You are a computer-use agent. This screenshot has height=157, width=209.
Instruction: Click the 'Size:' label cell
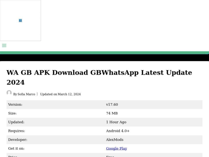pyautogui.click(x=55, y=113)
